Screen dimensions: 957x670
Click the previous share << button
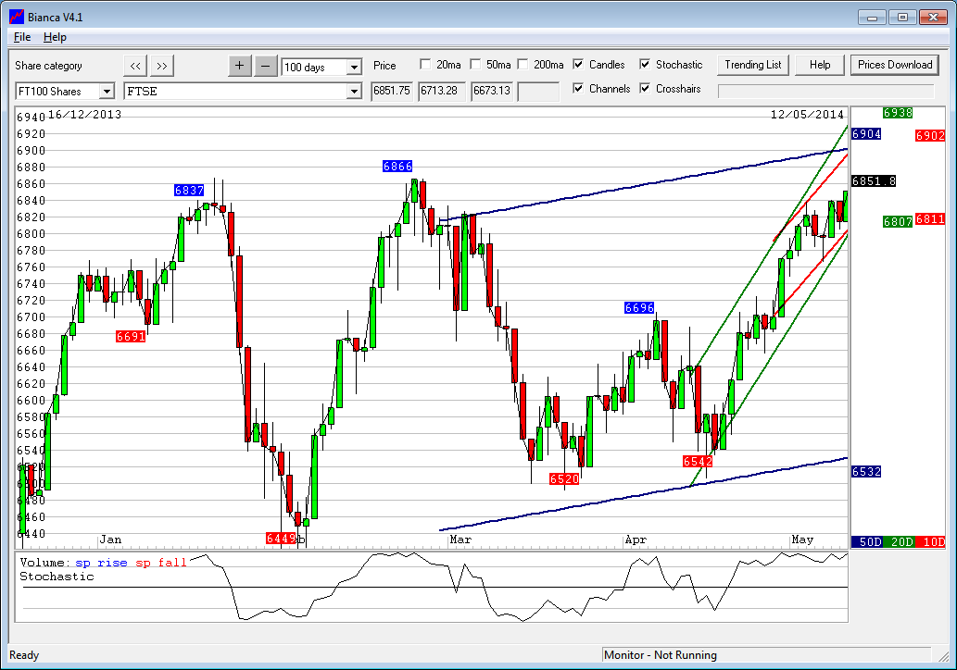tap(135, 66)
